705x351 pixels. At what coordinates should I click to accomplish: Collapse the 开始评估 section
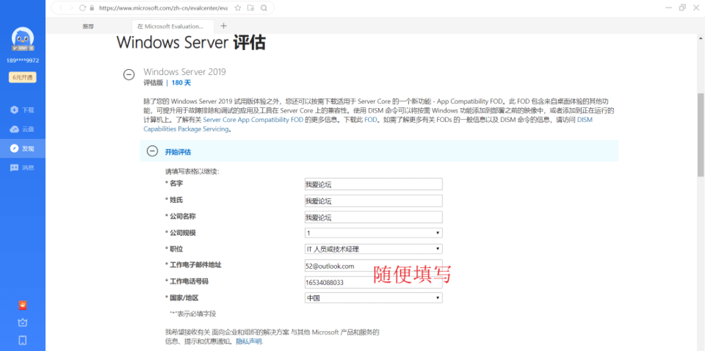(152, 151)
